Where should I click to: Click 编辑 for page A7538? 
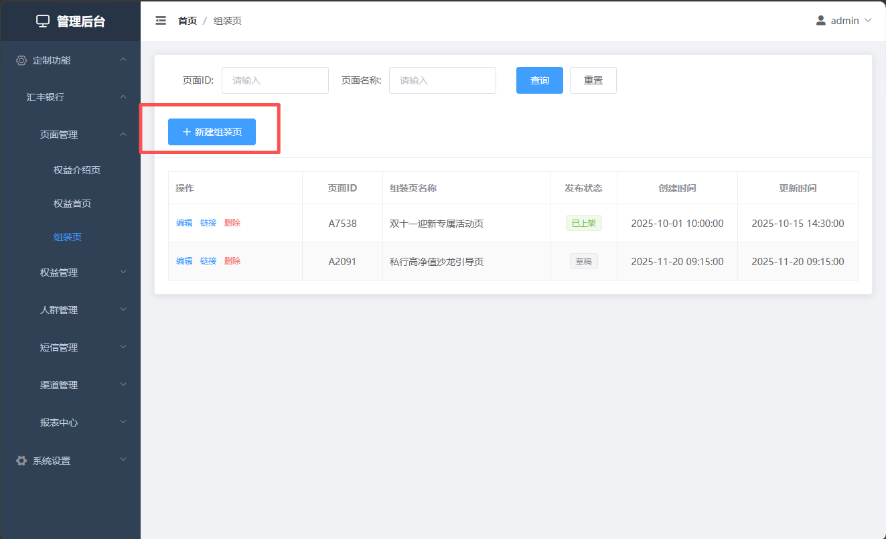coord(184,223)
